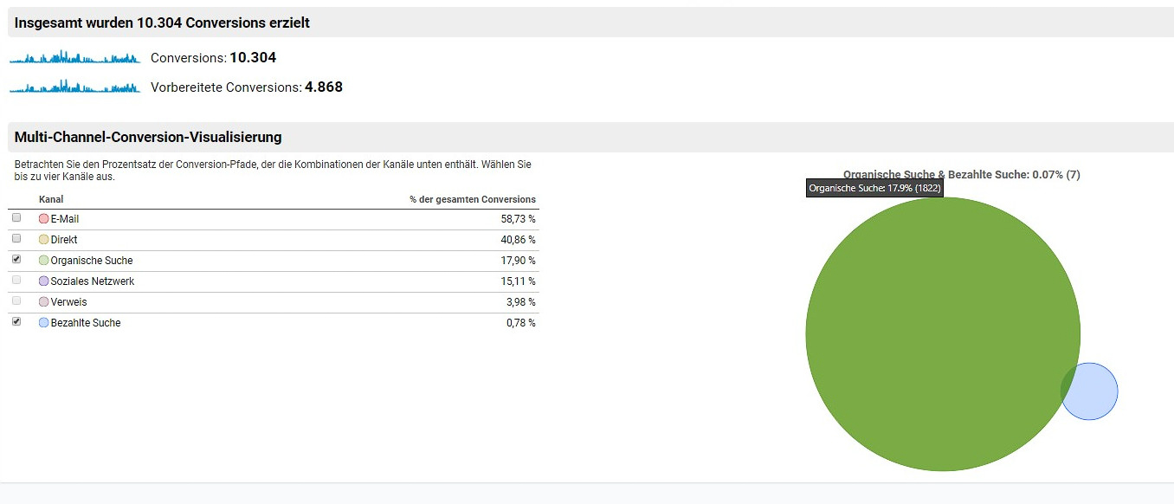Click the blue Bezahlte Suche dot
This screenshot has width=1174, height=504.
pos(44,323)
